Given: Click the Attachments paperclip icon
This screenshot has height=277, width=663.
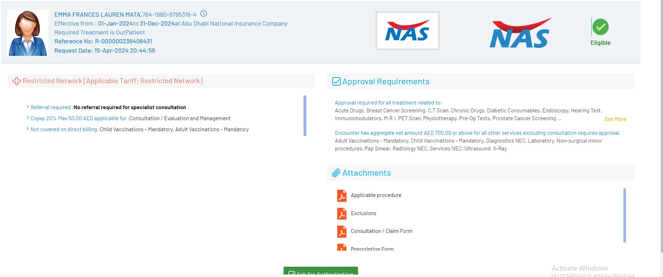Looking at the screenshot, I should point(336,173).
